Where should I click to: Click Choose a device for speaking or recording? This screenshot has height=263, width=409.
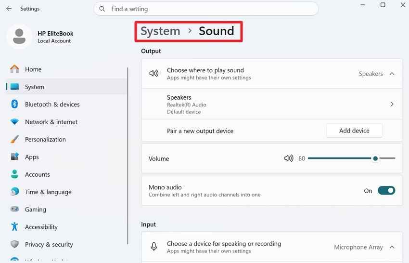(x=224, y=243)
